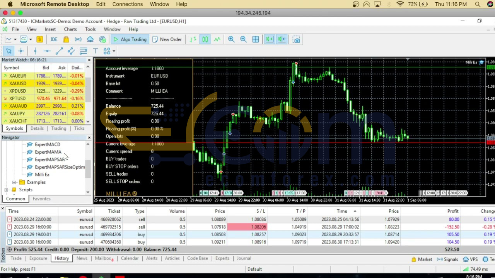Expand the Examples folder in Navigator
The image size is (495, 278).
coord(14,182)
